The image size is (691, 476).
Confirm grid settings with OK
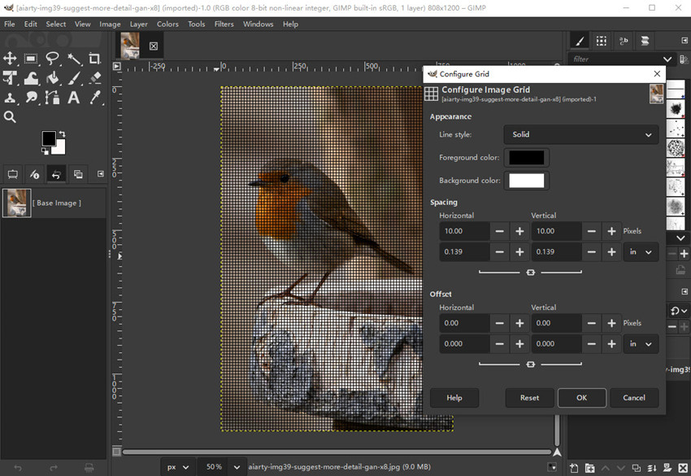[x=581, y=398]
